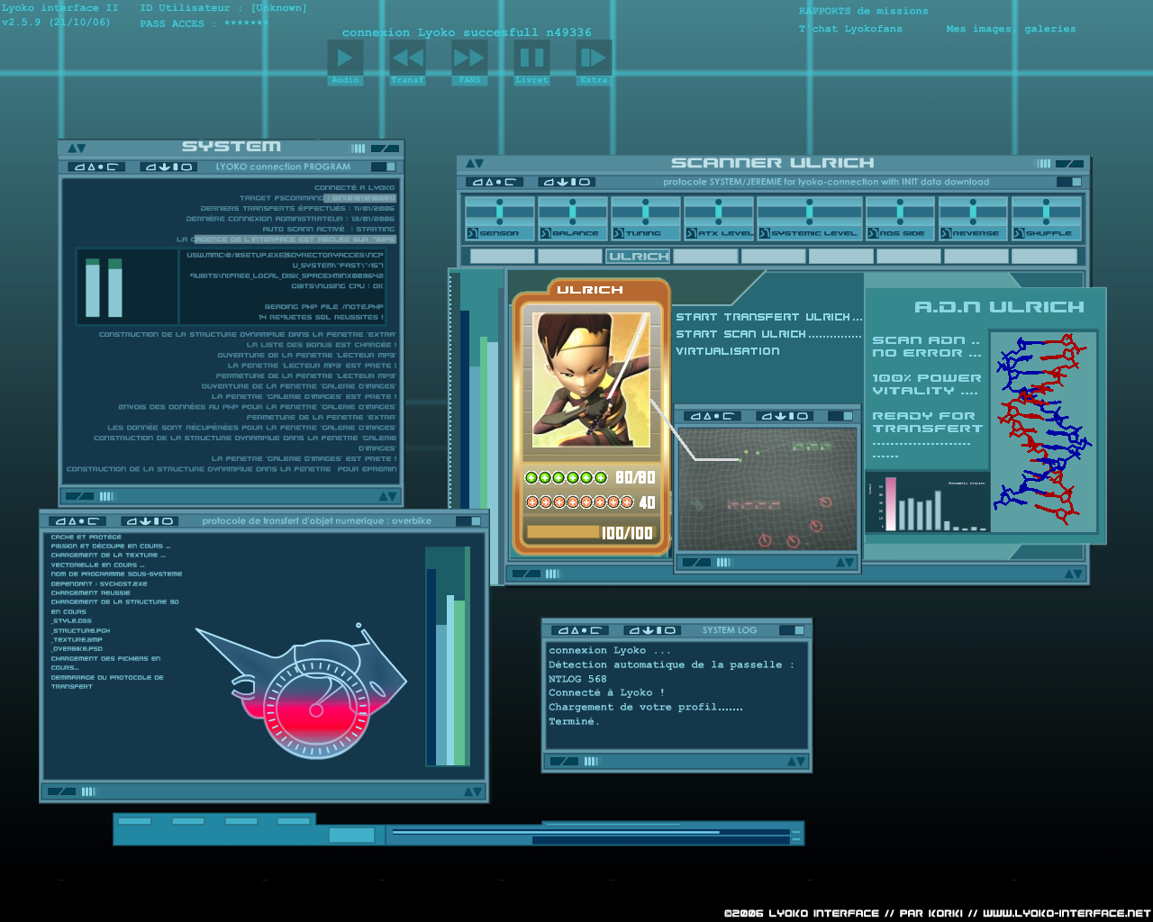Adjust the Systemic Level slider

click(x=809, y=212)
